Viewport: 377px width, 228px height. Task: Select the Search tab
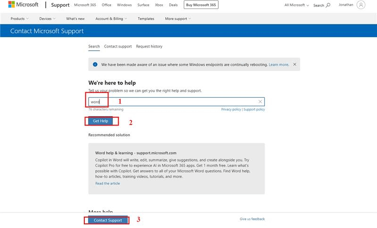94,46
